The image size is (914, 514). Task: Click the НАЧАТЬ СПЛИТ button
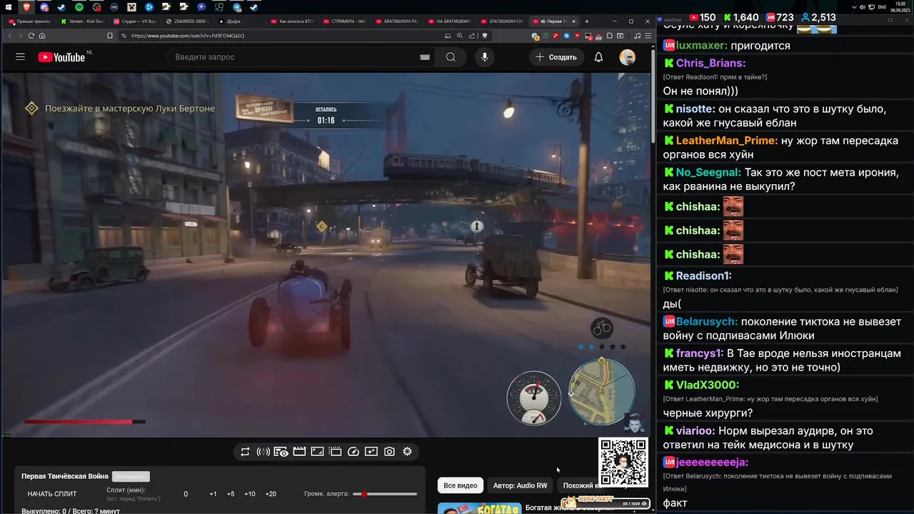(x=52, y=494)
